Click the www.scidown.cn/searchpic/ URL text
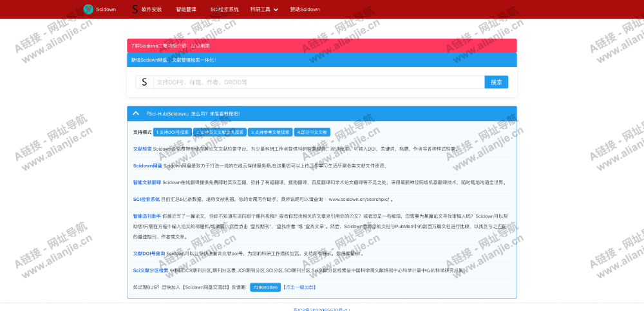 coord(359,199)
